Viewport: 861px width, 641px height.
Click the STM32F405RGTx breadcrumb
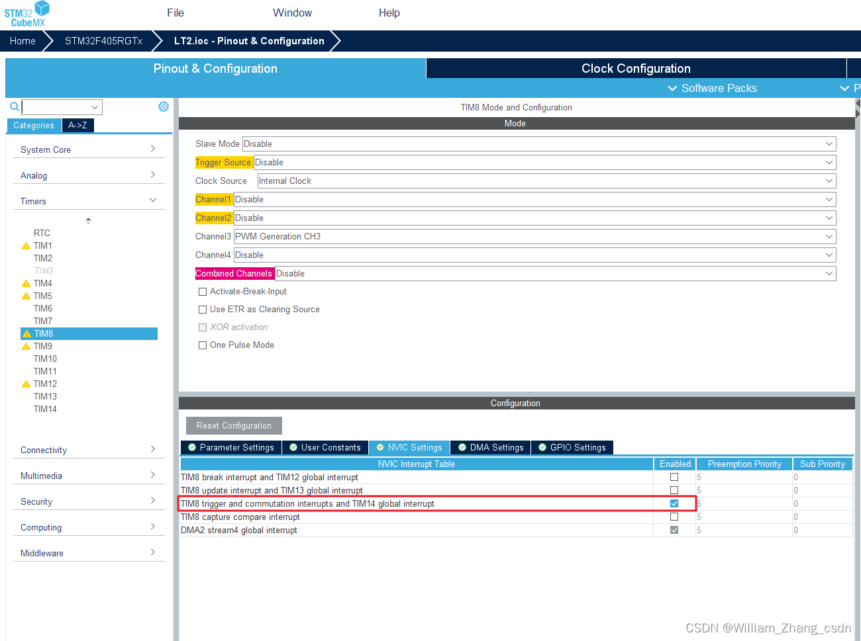click(x=103, y=41)
